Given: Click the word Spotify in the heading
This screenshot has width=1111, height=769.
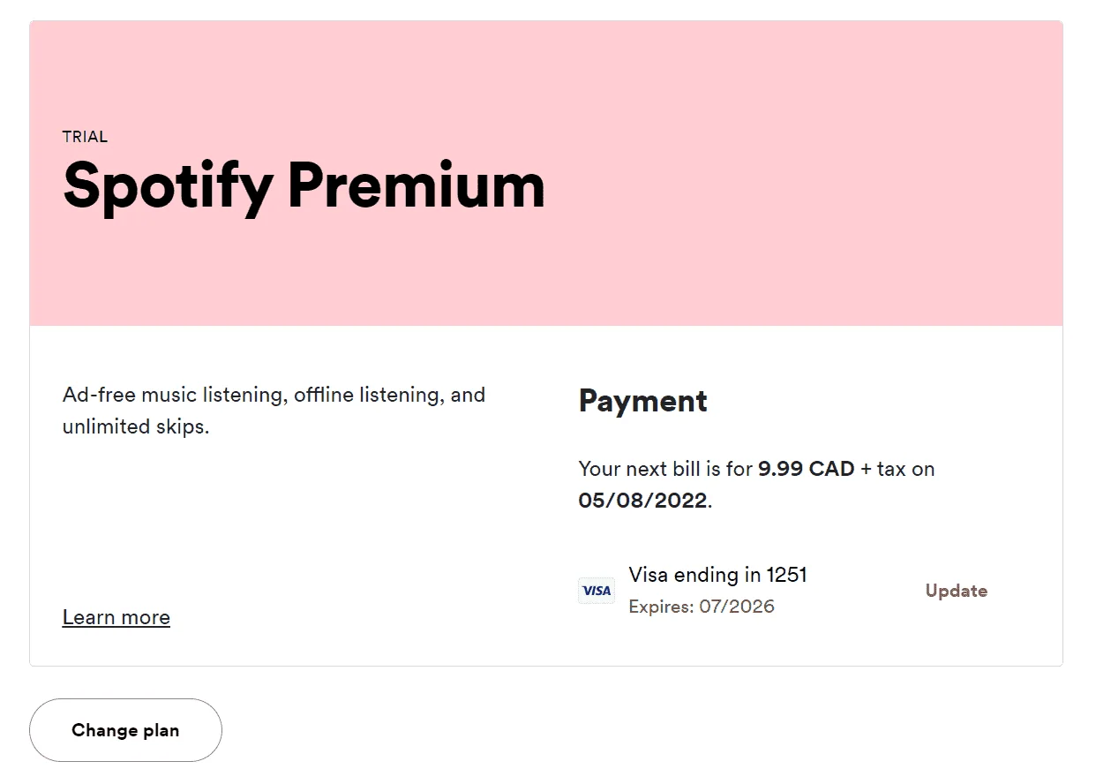Looking at the screenshot, I should (168, 186).
